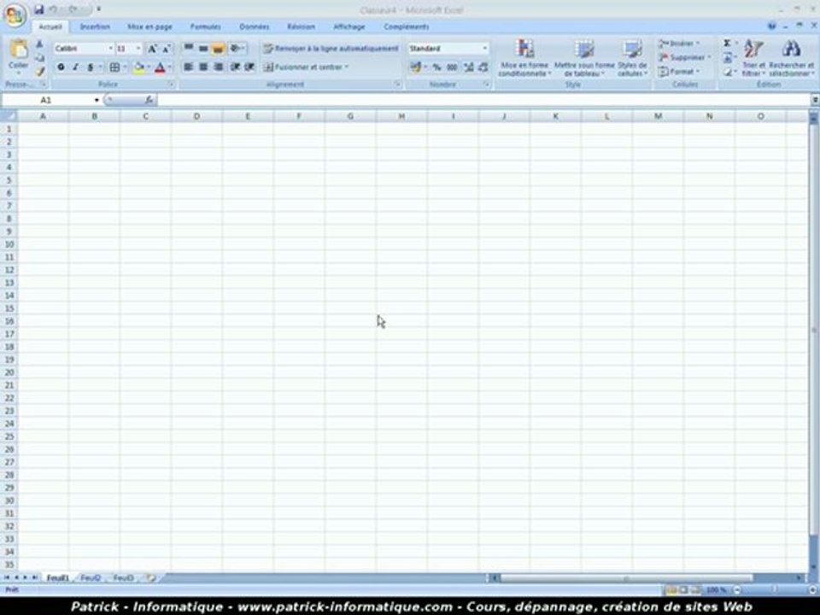Open Trier et filtrer menu
Image resolution: width=820 pixels, height=615 pixels.
753,57
